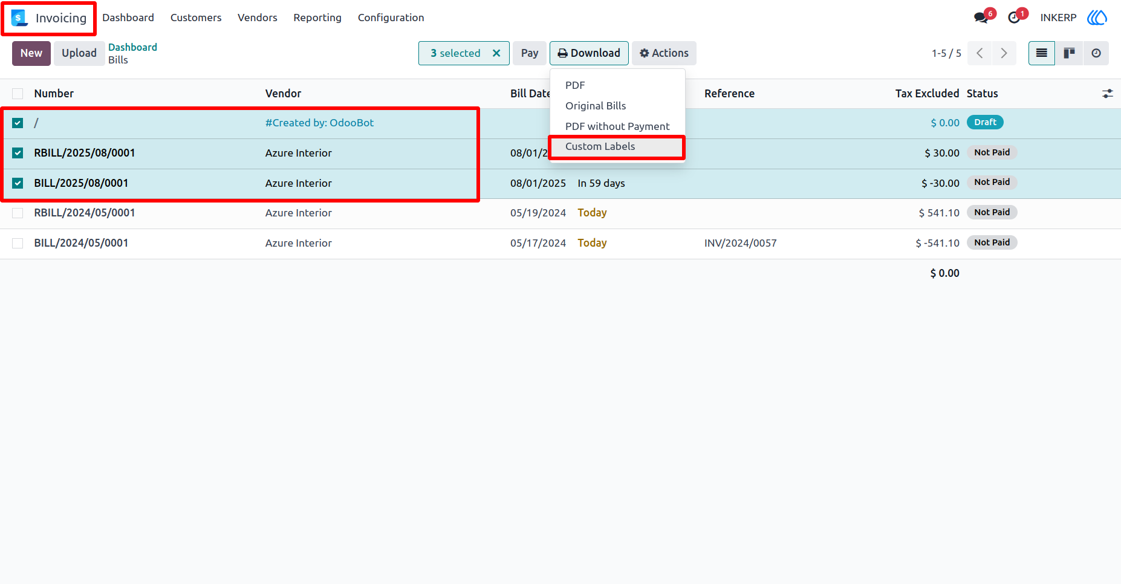Go to previous page of records
The width and height of the screenshot is (1121, 584).
pos(980,53)
